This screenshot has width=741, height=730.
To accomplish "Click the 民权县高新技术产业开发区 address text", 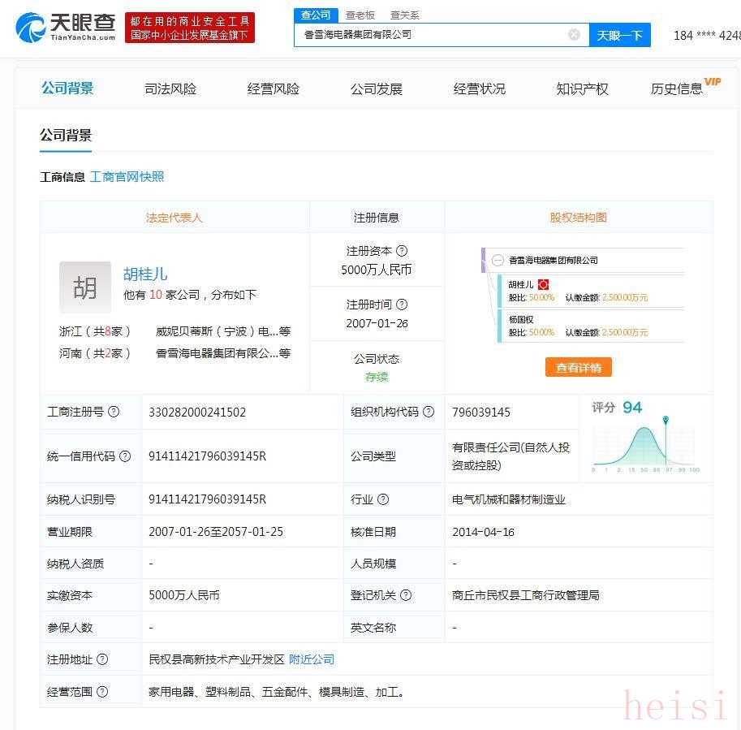I will tap(217, 659).
